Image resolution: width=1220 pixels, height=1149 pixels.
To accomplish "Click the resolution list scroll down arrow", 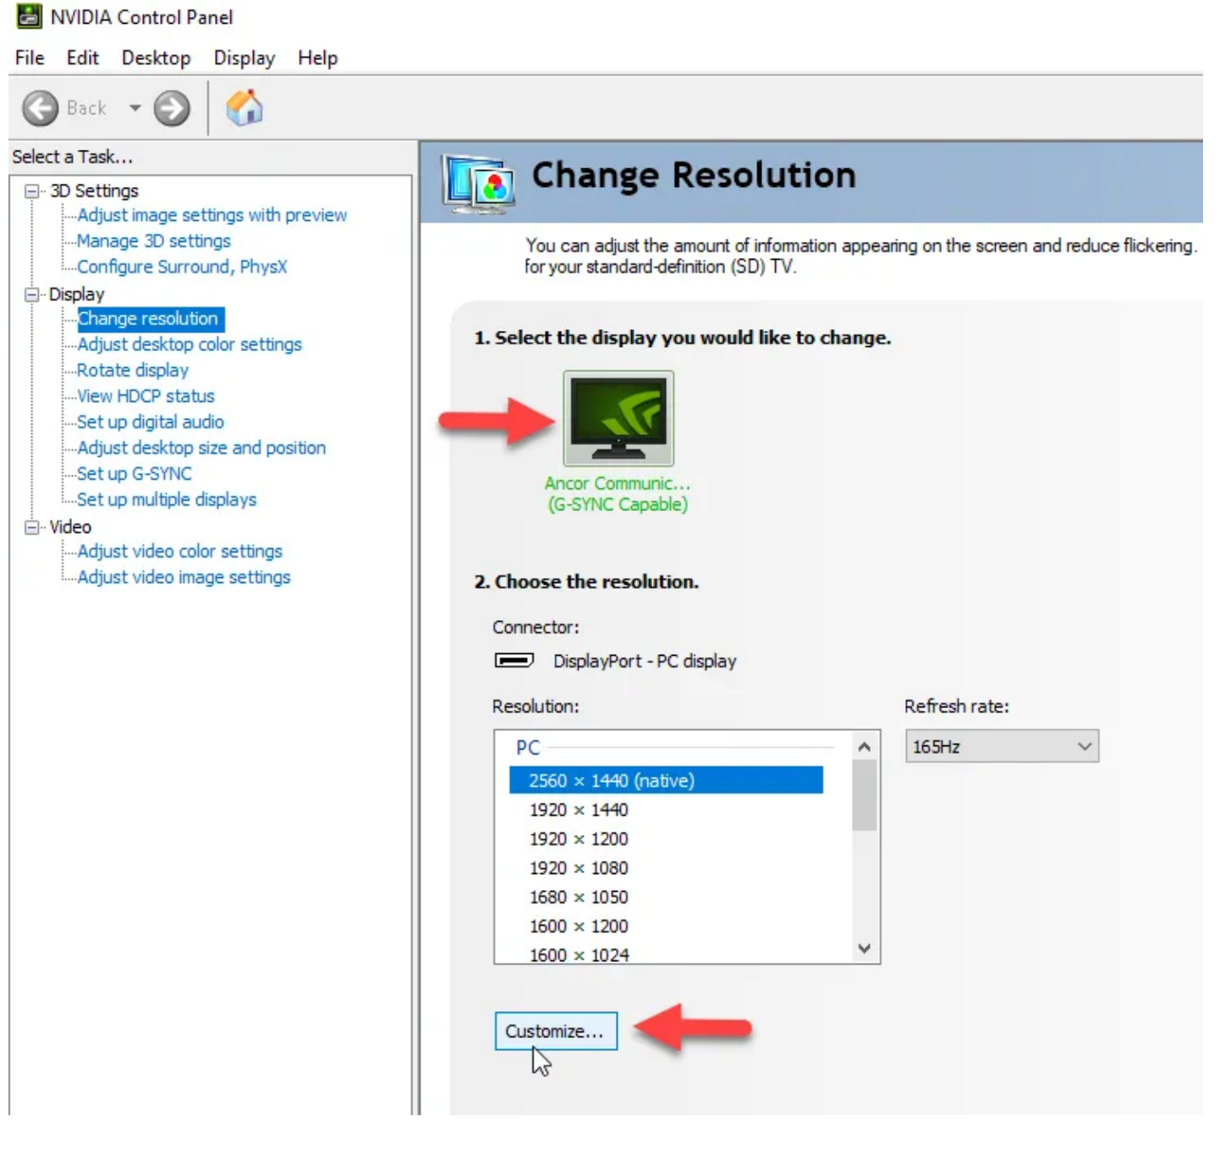I will tap(864, 948).
